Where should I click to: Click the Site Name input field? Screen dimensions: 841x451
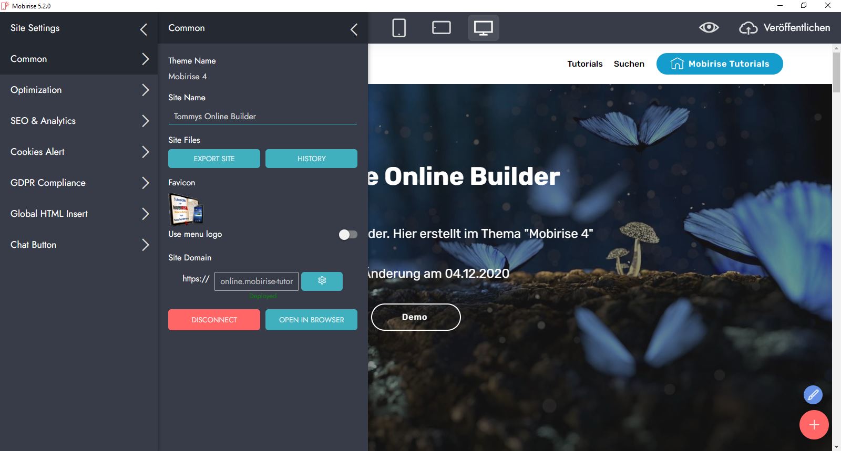[x=262, y=117]
